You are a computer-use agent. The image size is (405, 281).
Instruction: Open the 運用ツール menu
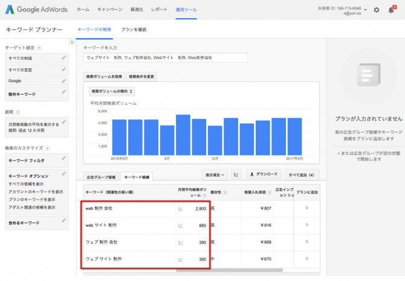(x=186, y=10)
